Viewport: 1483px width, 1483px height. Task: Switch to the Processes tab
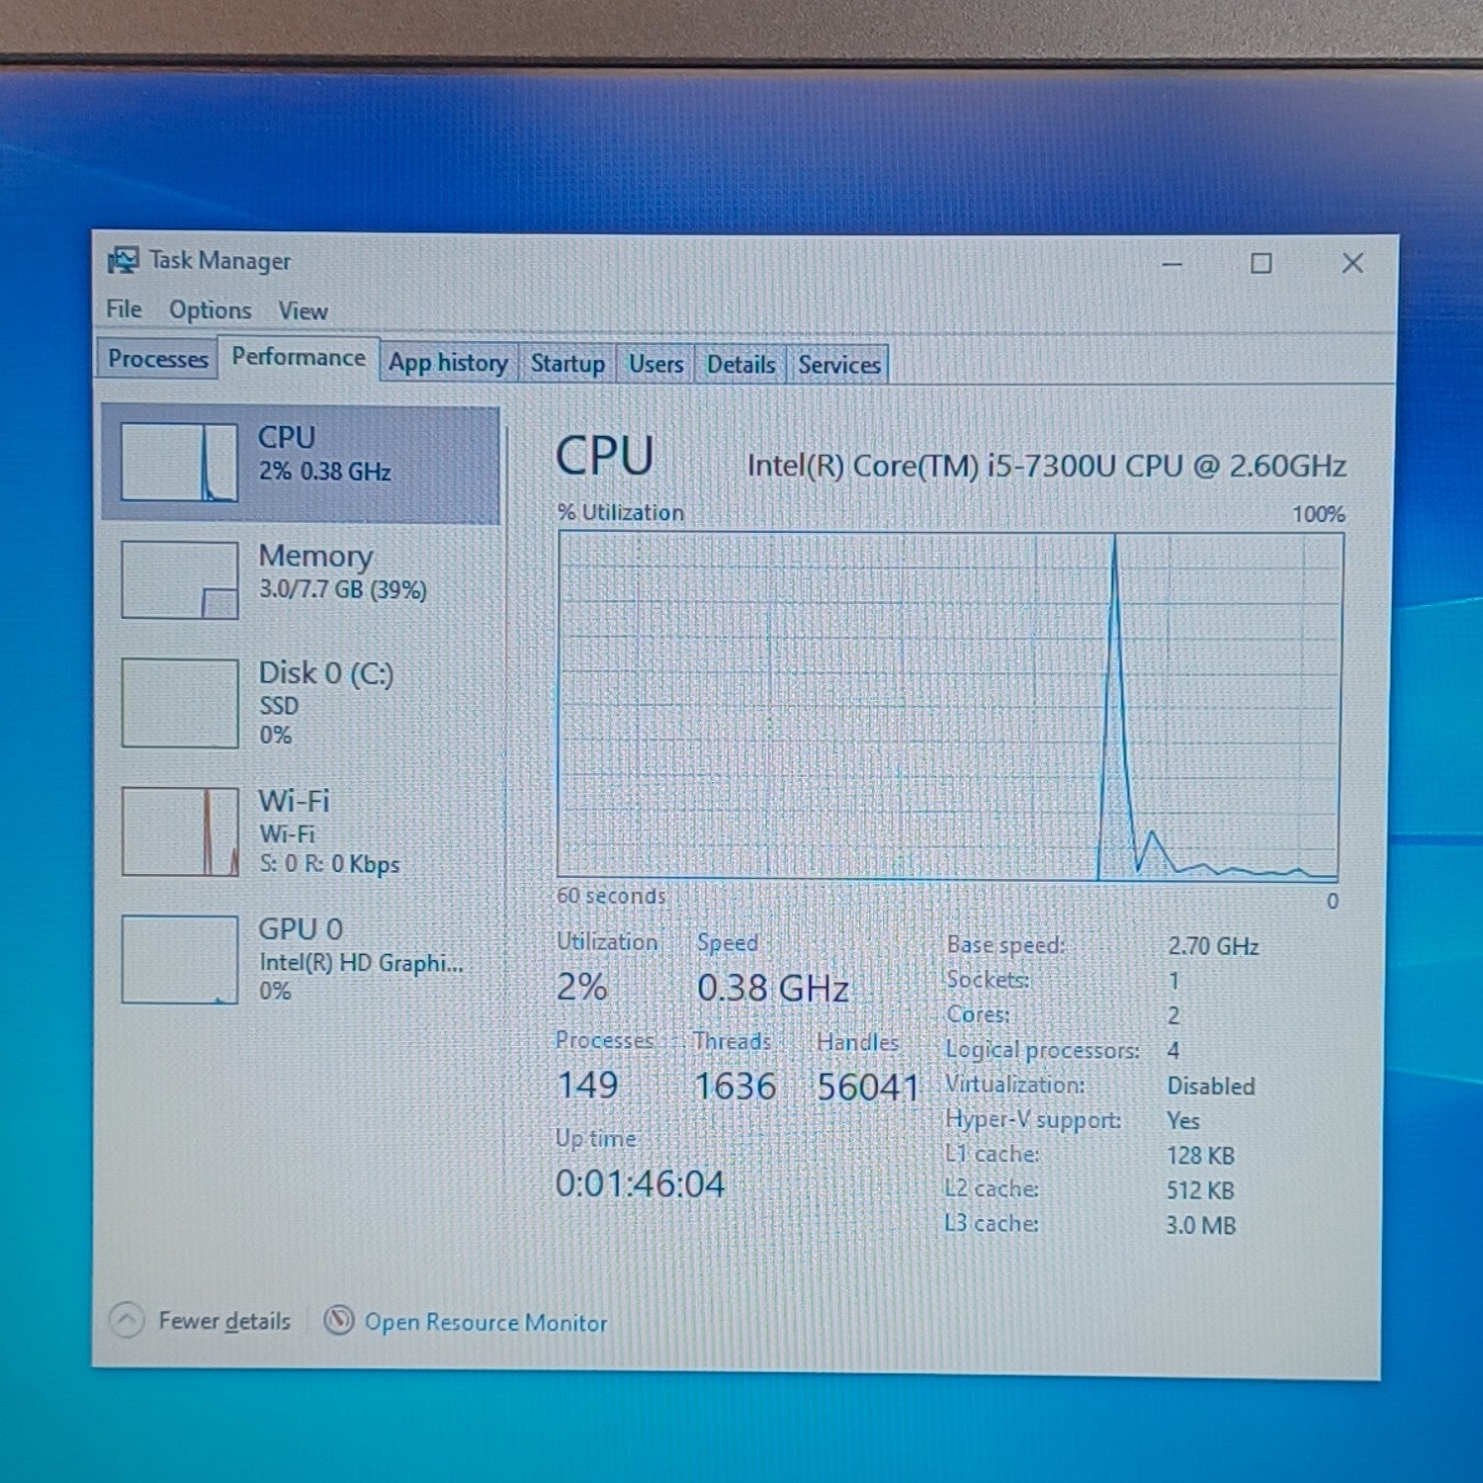158,359
